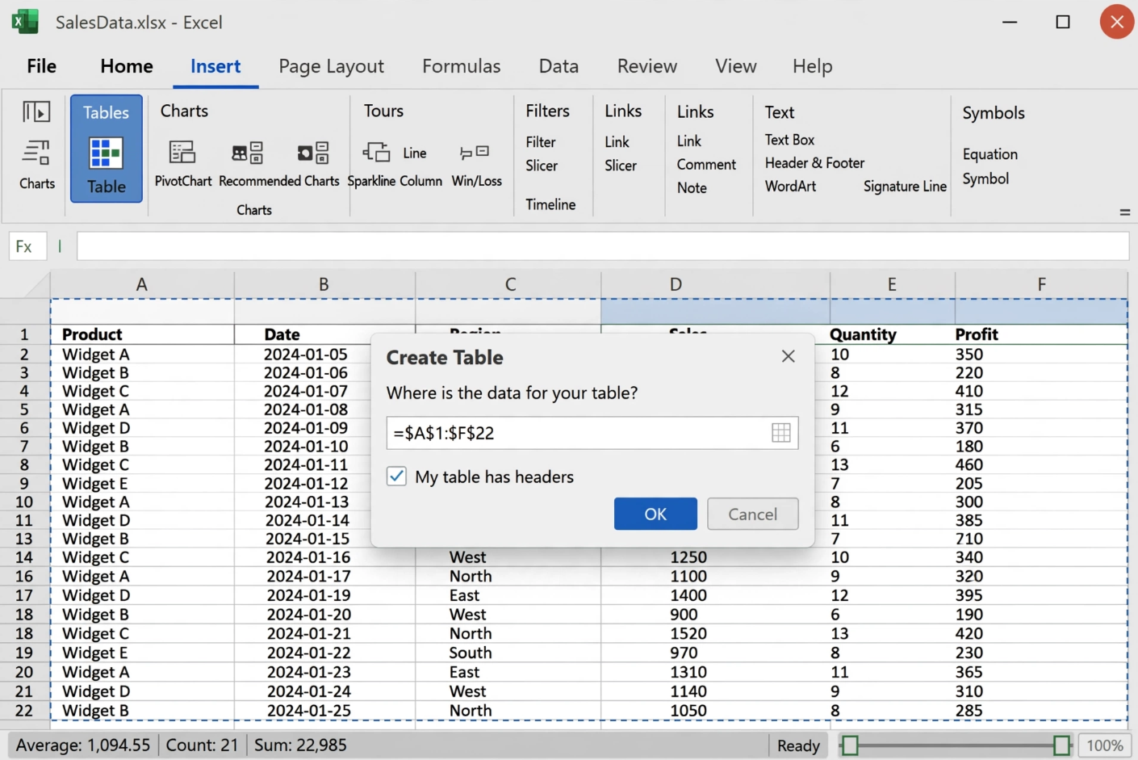This screenshot has height=760, width=1138.
Task: Open Recommended Charts icon
Action: [247, 153]
